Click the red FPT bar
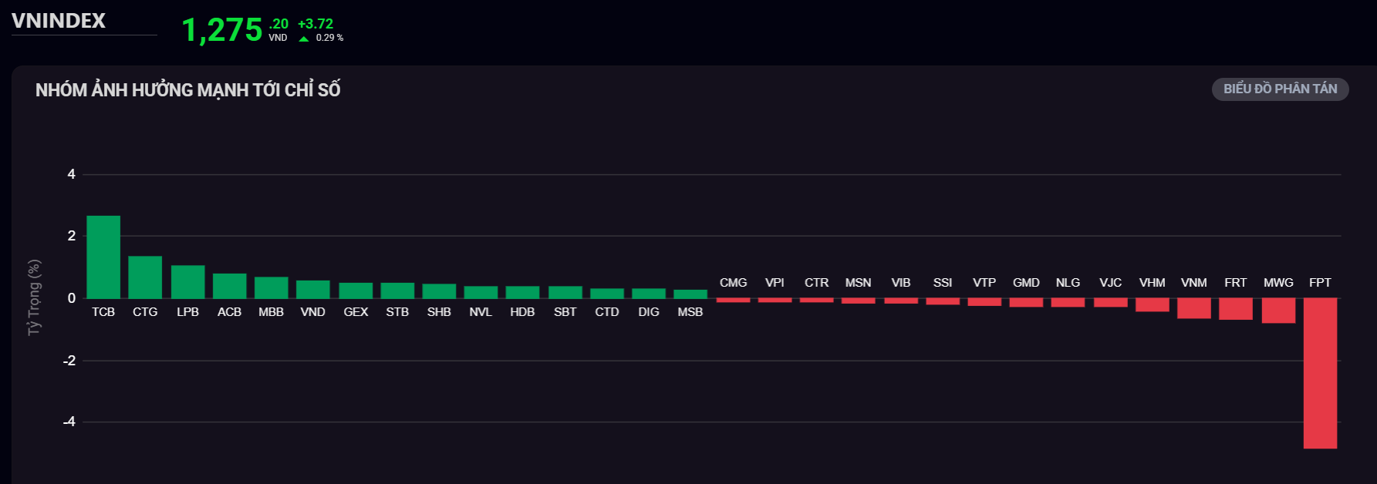The height and width of the screenshot is (484, 1377). pyautogui.click(x=1320, y=373)
